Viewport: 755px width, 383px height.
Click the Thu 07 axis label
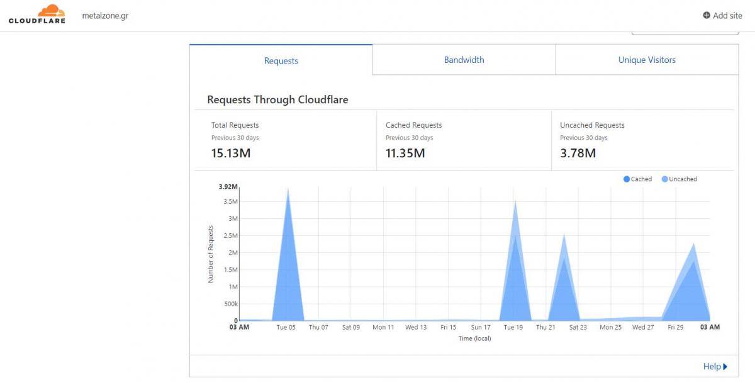(318, 327)
